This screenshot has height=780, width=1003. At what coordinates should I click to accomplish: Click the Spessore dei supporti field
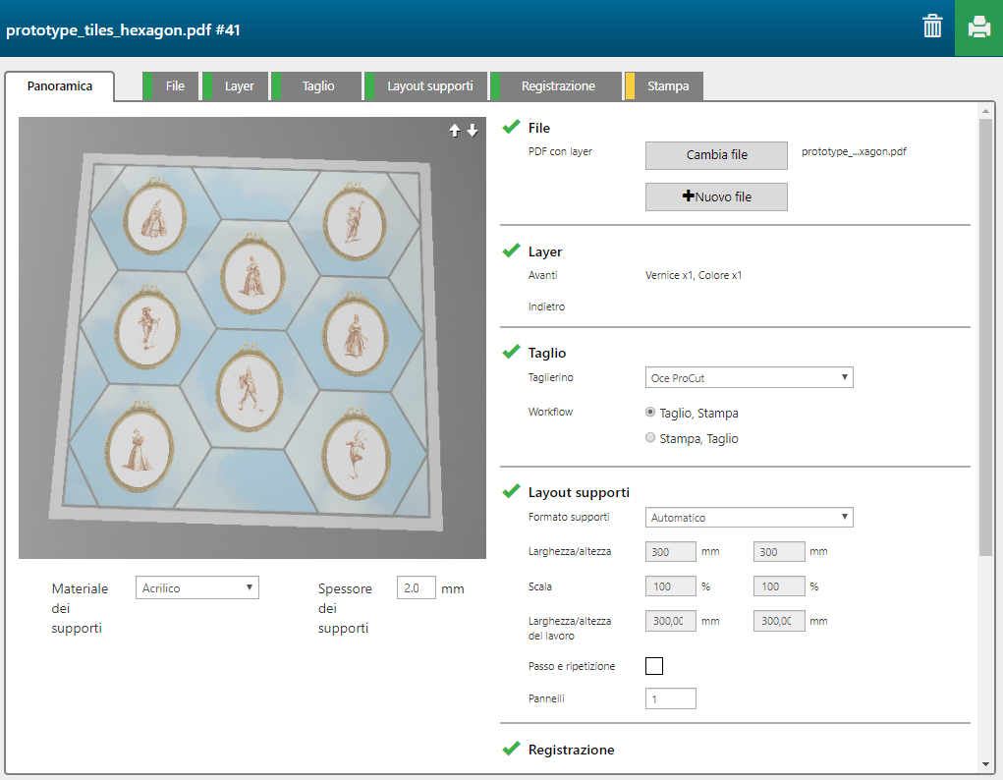[417, 587]
